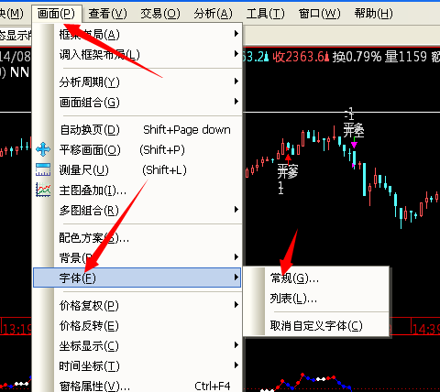Click the 平移画面 move-arrows icon
The height and width of the screenshot is (392, 440).
43,149
